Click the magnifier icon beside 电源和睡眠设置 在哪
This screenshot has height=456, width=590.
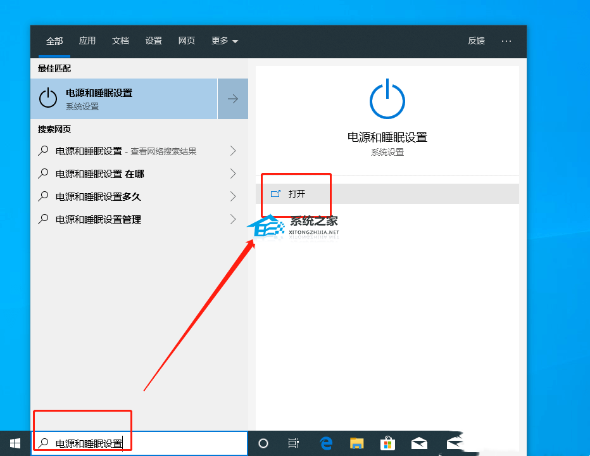click(x=43, y=173)
